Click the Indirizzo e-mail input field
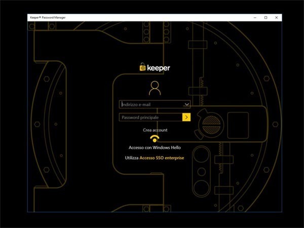The height and width of the screenshot is (228, 304). click(155, 104)
